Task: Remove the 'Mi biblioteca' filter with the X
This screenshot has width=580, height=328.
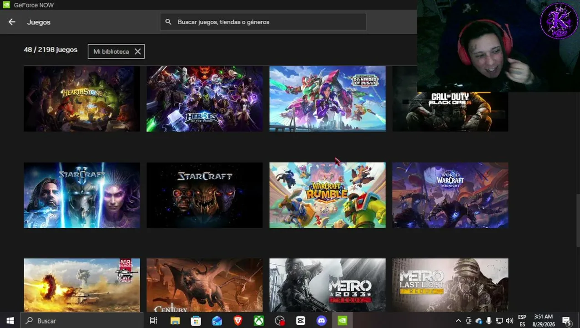Action: click(137, 51)
